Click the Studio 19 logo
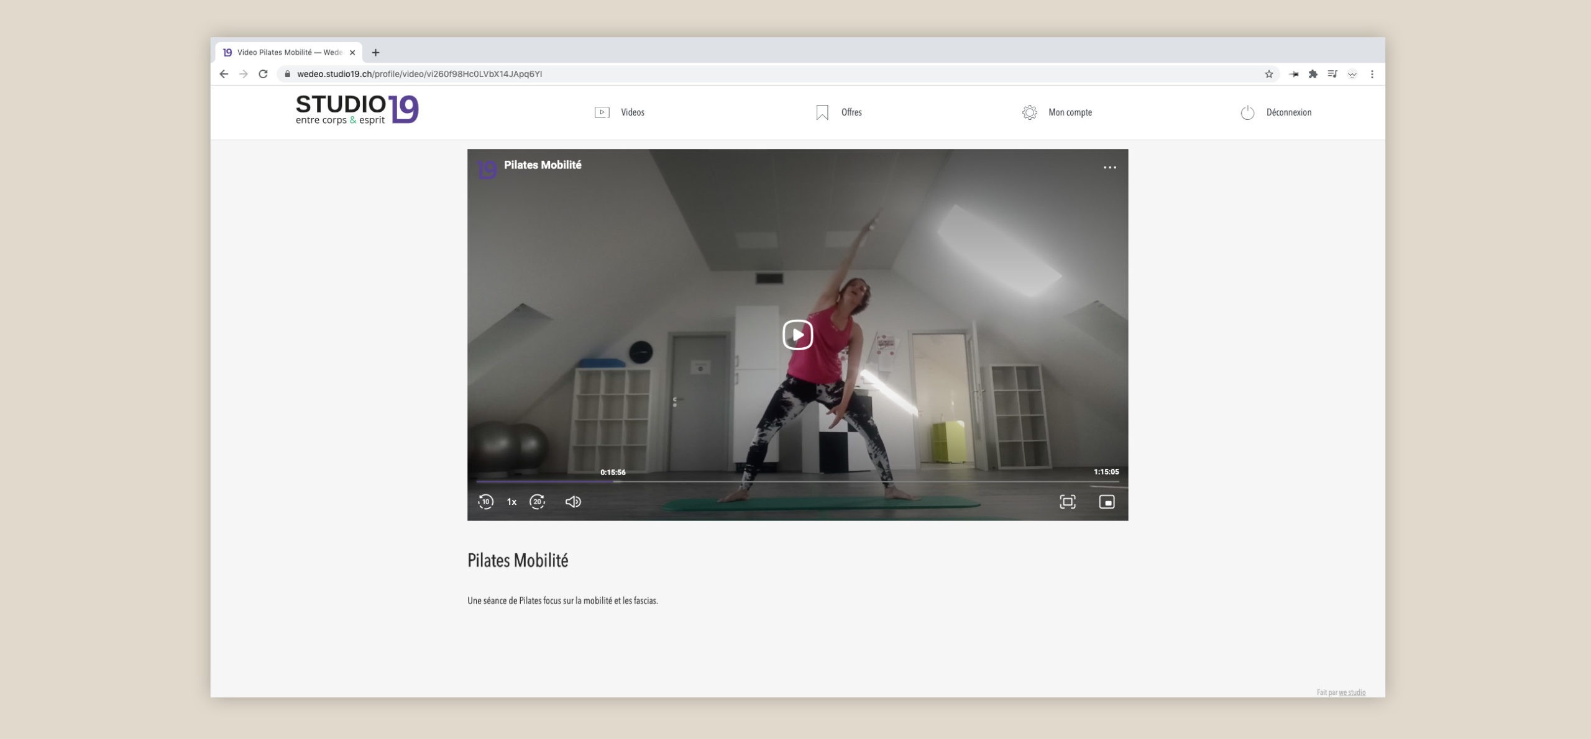Viewport: 1591px width, 739px height. 357,109
